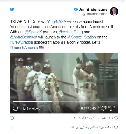The height and width of the screenshot is (134, 126).
Task: Open the @Astro_Doug mention link
Action: point(71,32)
